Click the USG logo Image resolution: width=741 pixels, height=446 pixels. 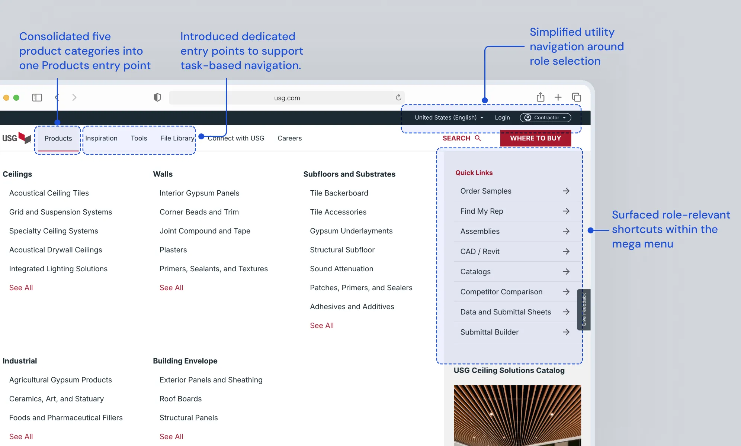16,138
